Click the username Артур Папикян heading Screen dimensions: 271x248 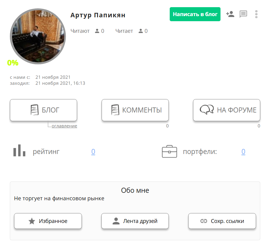point(98,15)
